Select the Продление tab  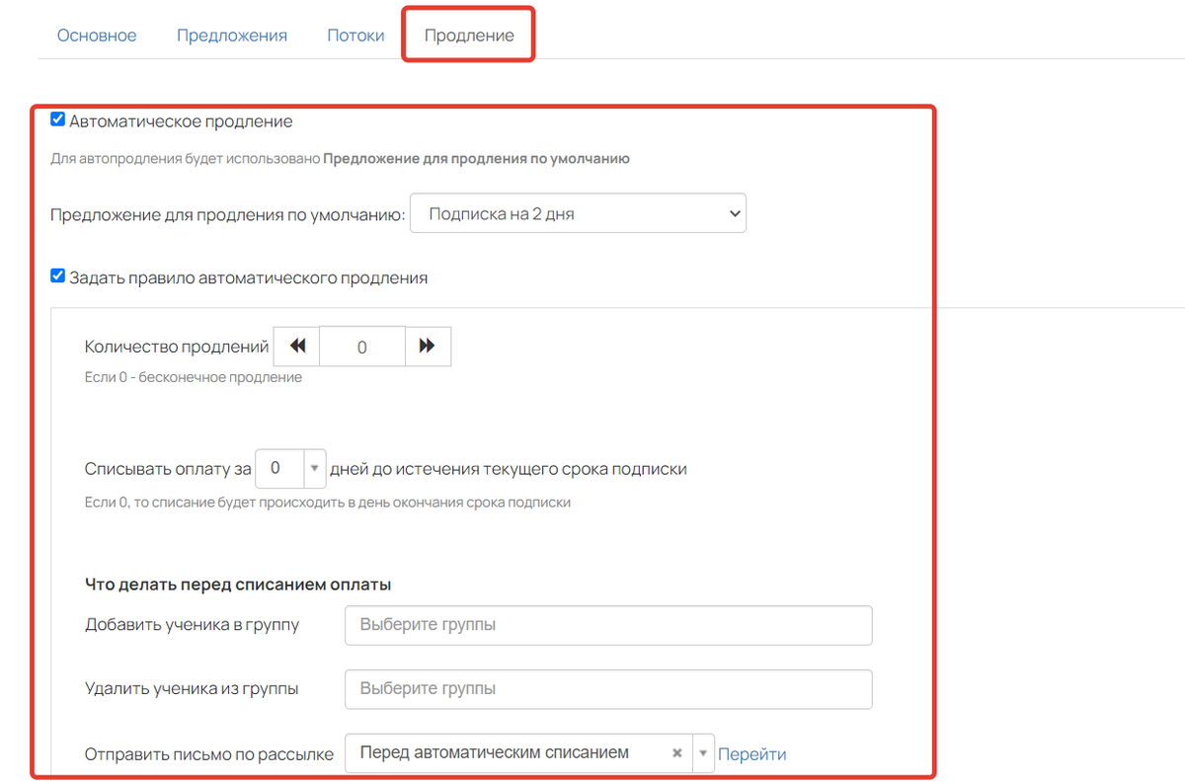pos(469,36)
